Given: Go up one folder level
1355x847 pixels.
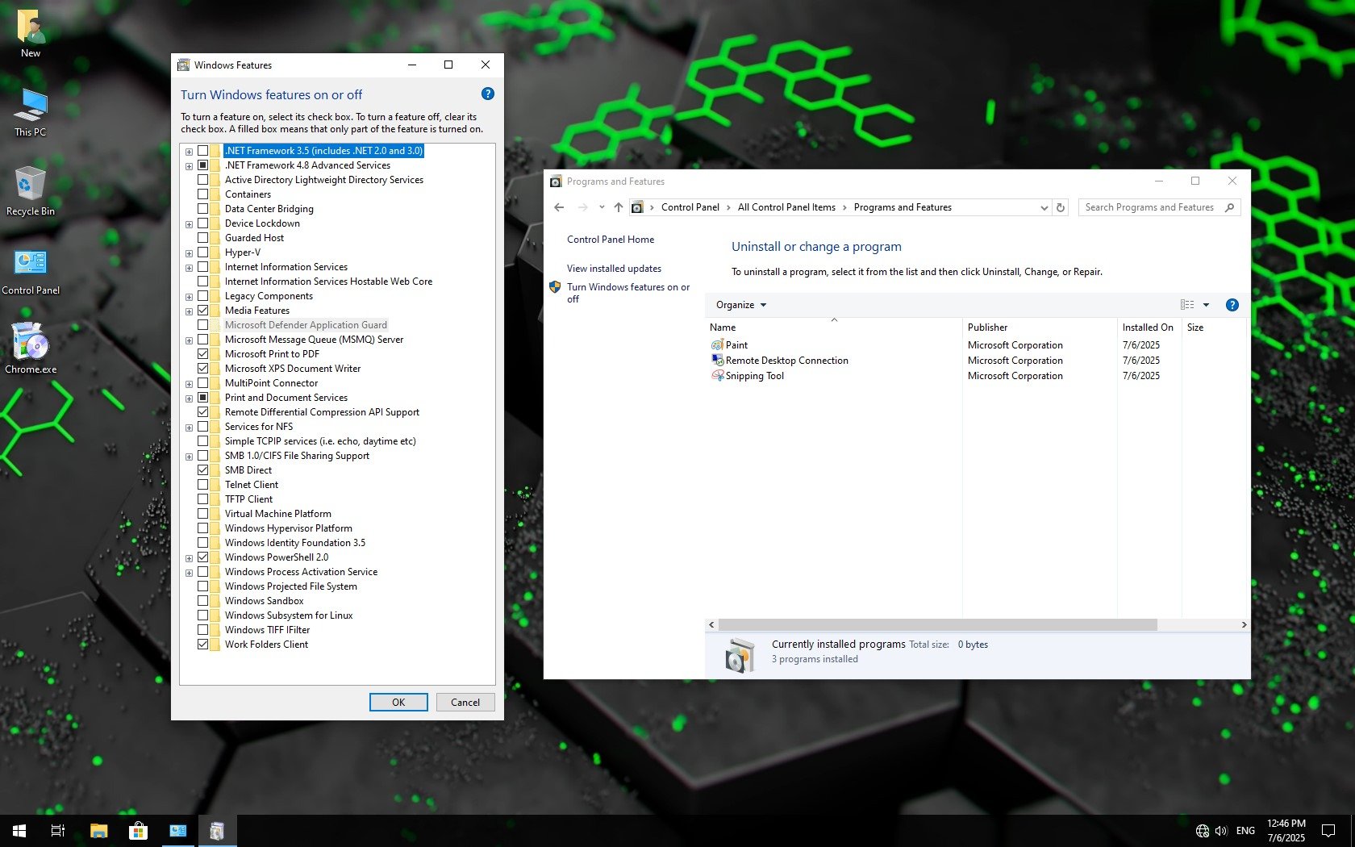Looking at the screenshot, I should click(x=618, y=207).
